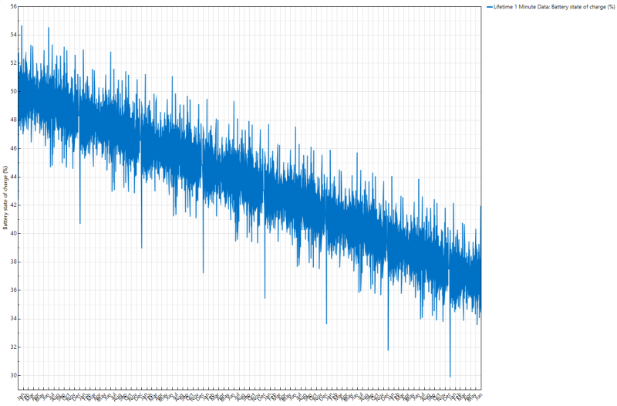The height and width of the screenshot is (406, 617).
Task: Select the 46 tick label on y-axis
Action: (x=13, y=148)
